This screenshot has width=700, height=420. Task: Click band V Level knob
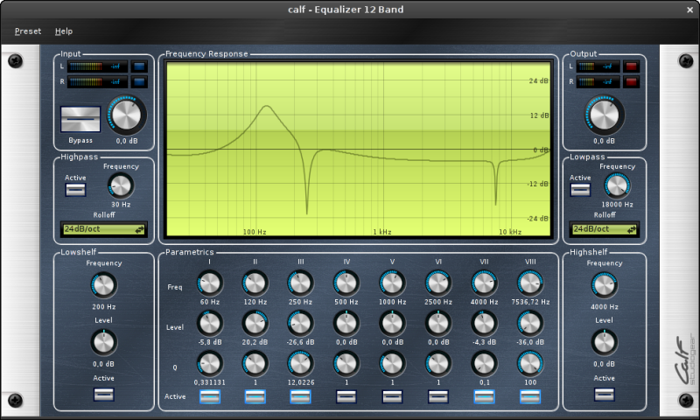click(x=392, y=324)
